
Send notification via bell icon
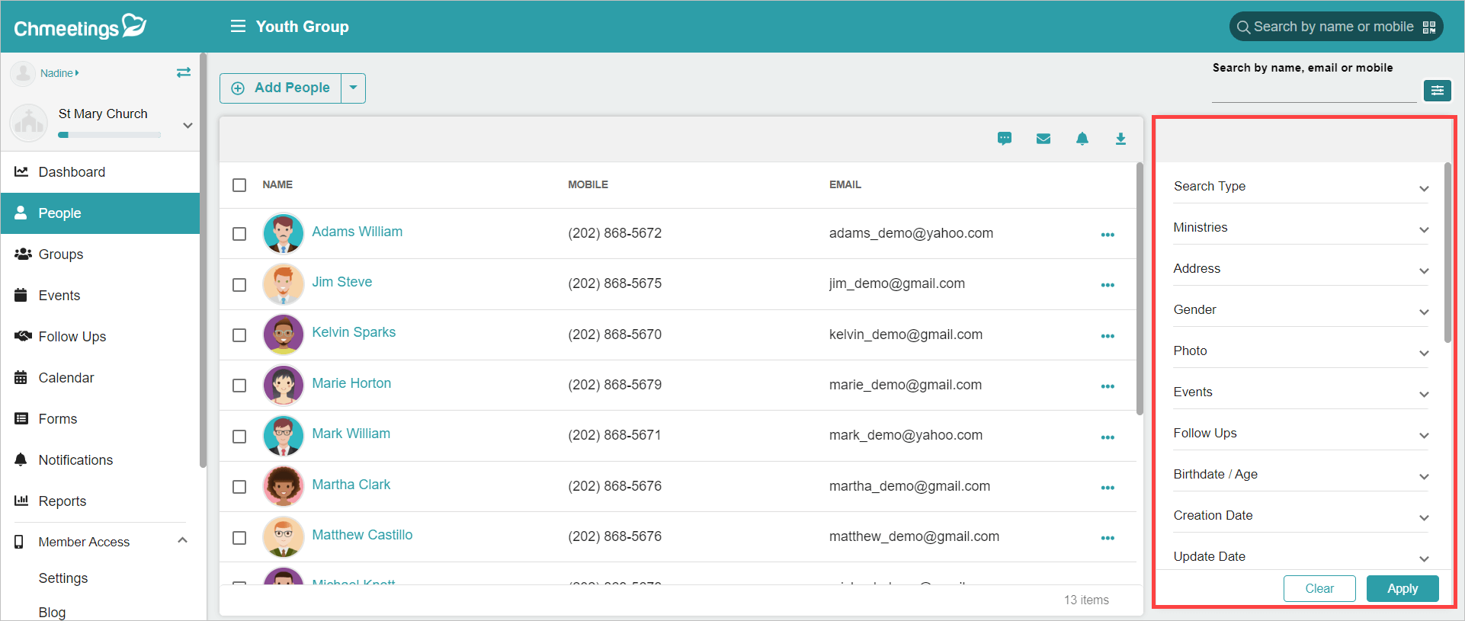pos(1082,139)
